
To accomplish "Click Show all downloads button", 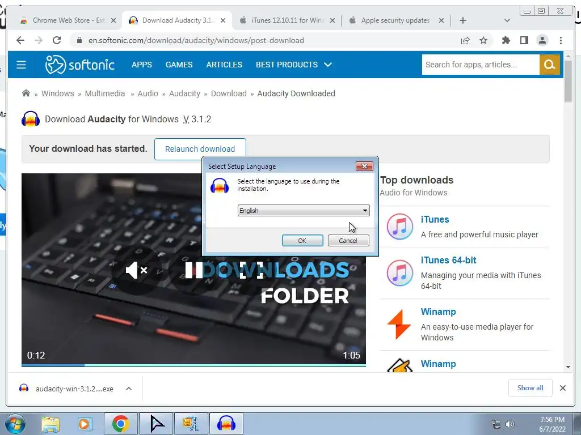I will (531, 387).
